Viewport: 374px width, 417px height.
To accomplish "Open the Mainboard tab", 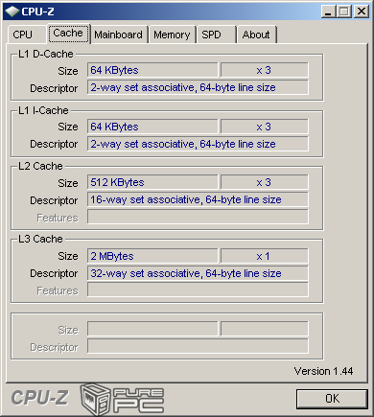I will pyautogui.click(x=119, y=35).
